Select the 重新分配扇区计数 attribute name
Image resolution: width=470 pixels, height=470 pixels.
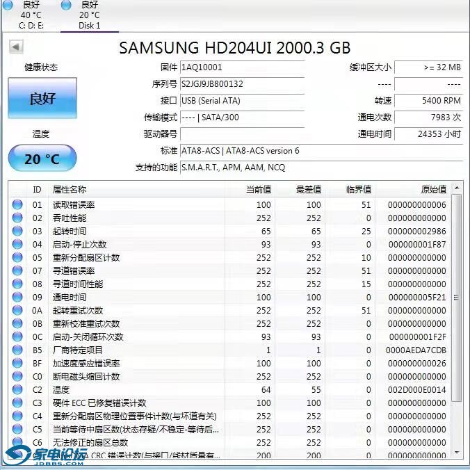[86, 257]
